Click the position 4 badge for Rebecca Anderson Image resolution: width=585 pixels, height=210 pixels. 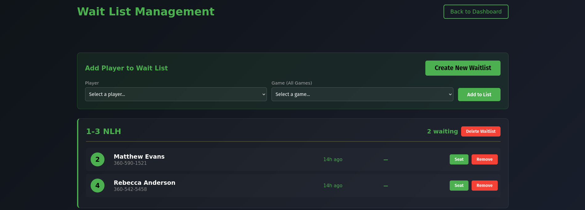[x=97, y=185]
